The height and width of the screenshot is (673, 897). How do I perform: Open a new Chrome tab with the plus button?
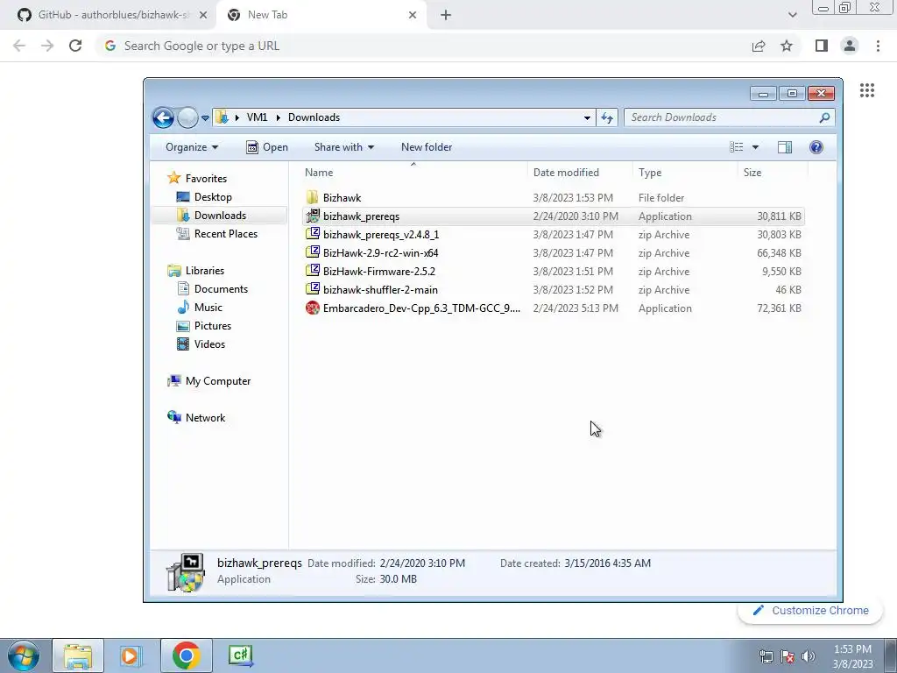tap(446, 16)
